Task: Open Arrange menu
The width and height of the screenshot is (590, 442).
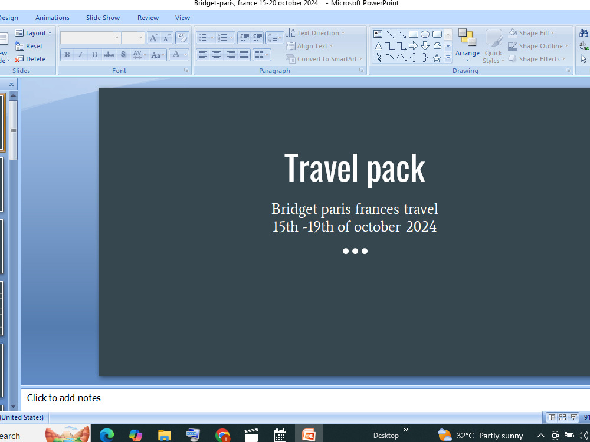Action: coord(467,46)
